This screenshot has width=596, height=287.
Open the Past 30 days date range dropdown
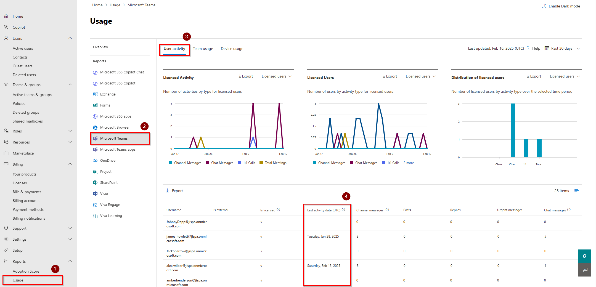click(x=561, y=48)
